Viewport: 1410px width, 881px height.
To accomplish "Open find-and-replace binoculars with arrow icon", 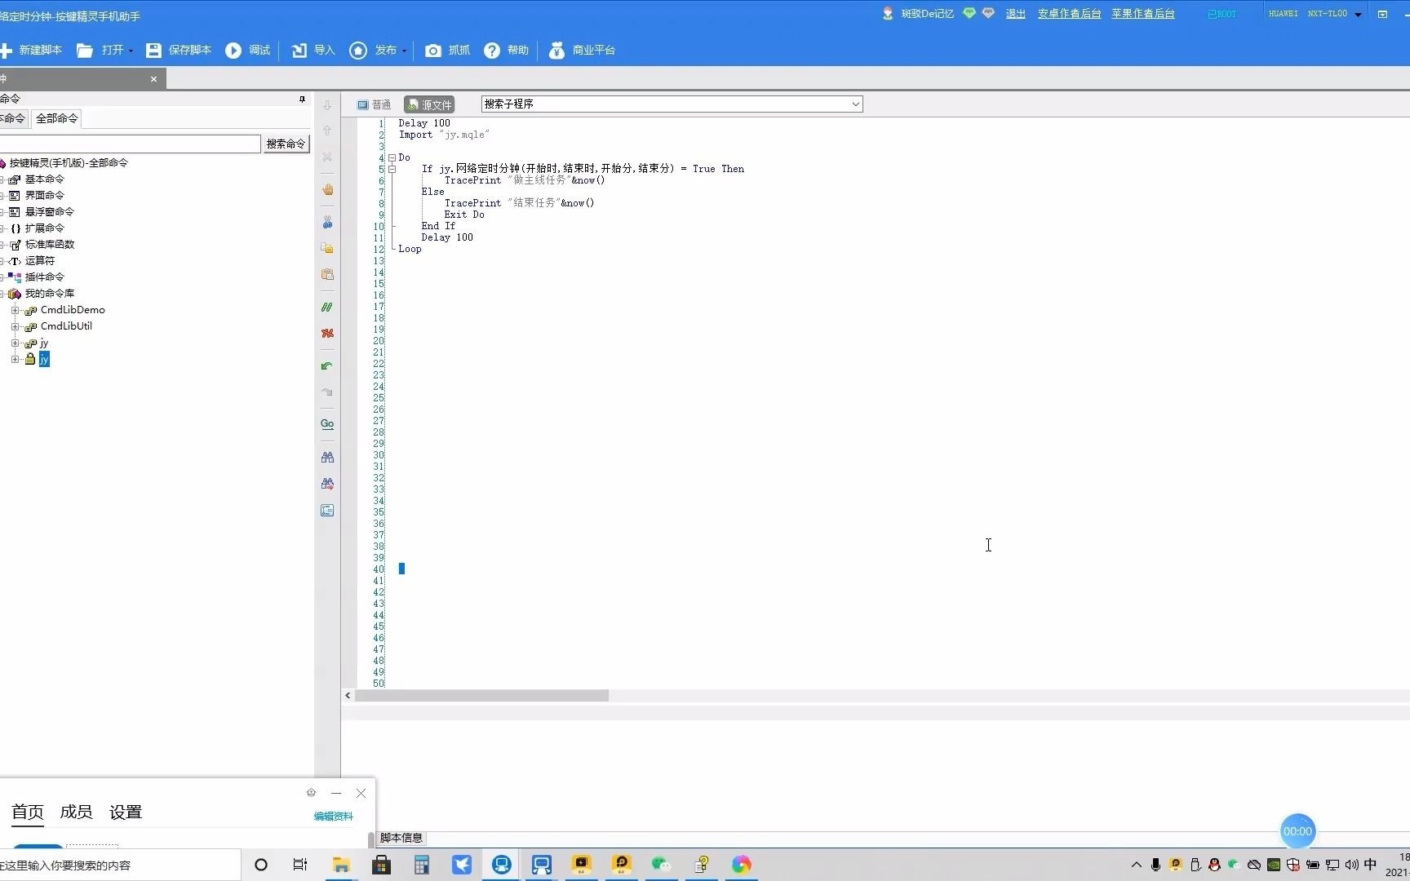I will 327,484.
